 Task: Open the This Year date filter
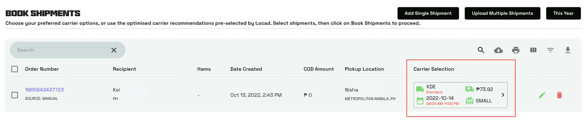coord(563,13)
